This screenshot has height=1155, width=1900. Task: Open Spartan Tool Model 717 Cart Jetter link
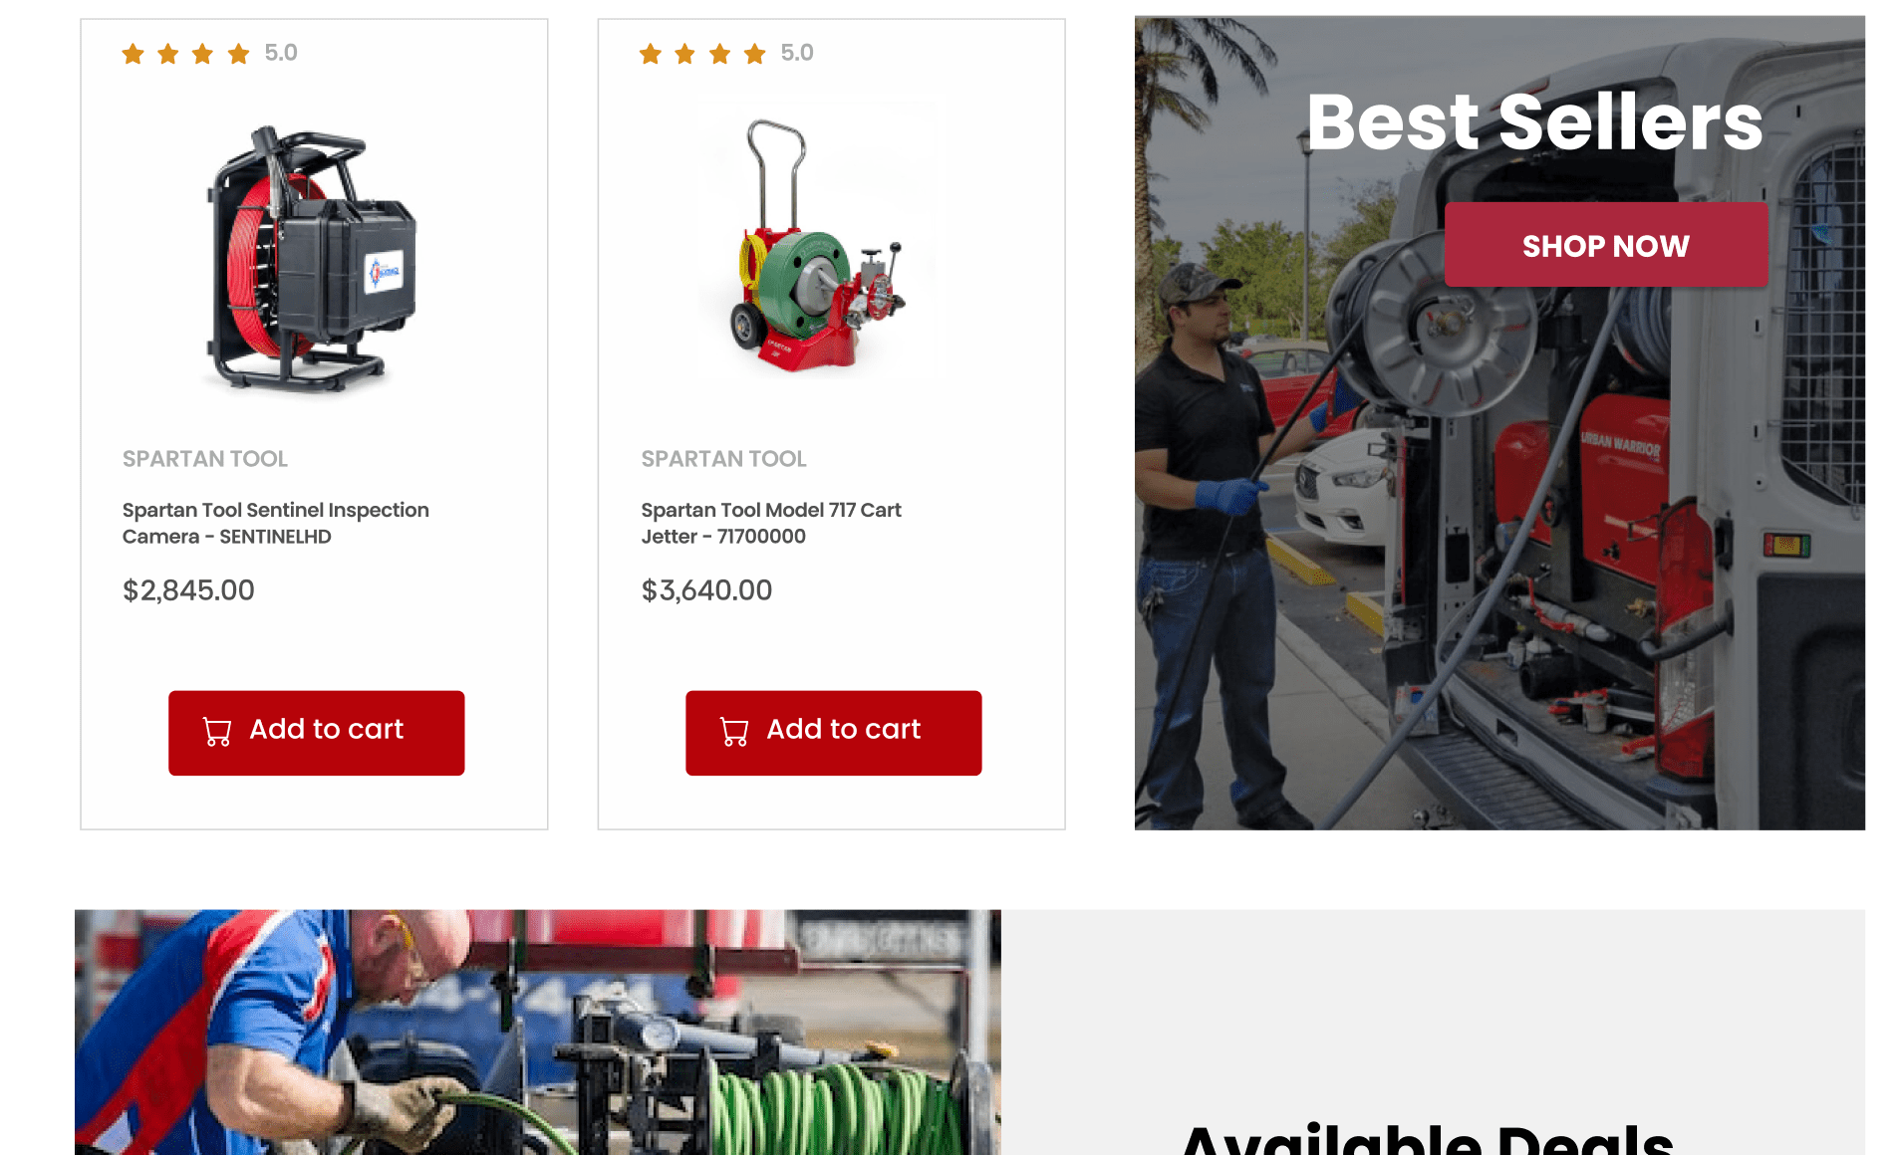[x=771, y=523]
